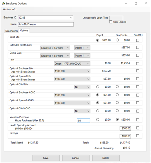Open Optional Spousal Life amount dropdown
Image resolution: width=151 pixels, height=163 pixels.
tap(72, 79)
